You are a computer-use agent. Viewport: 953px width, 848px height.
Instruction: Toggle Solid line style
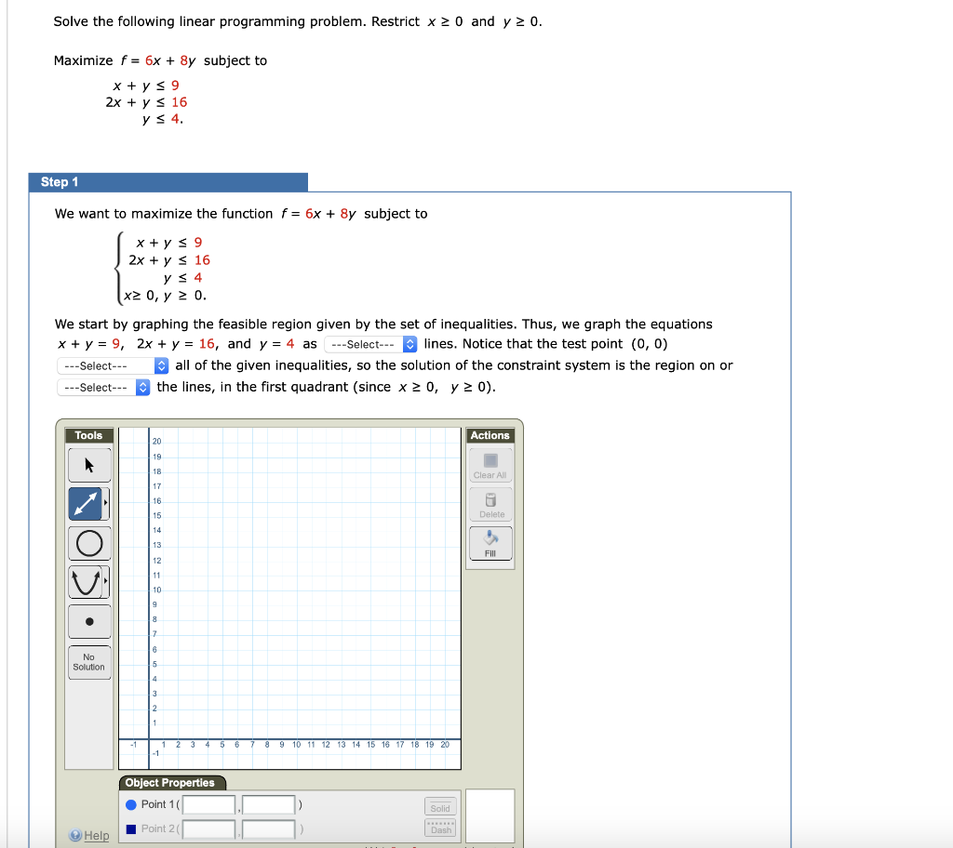439,807
